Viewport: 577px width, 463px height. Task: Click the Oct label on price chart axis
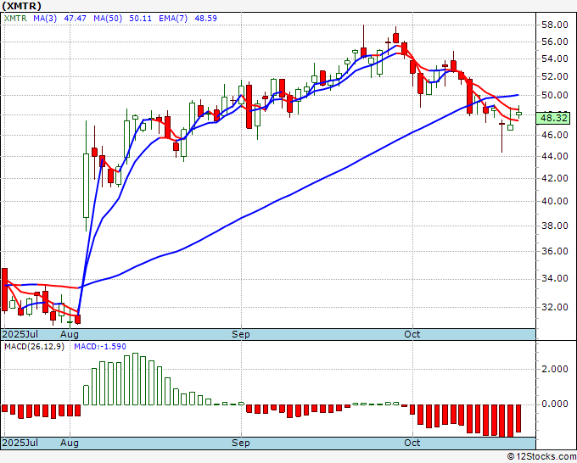click(412, 334)
